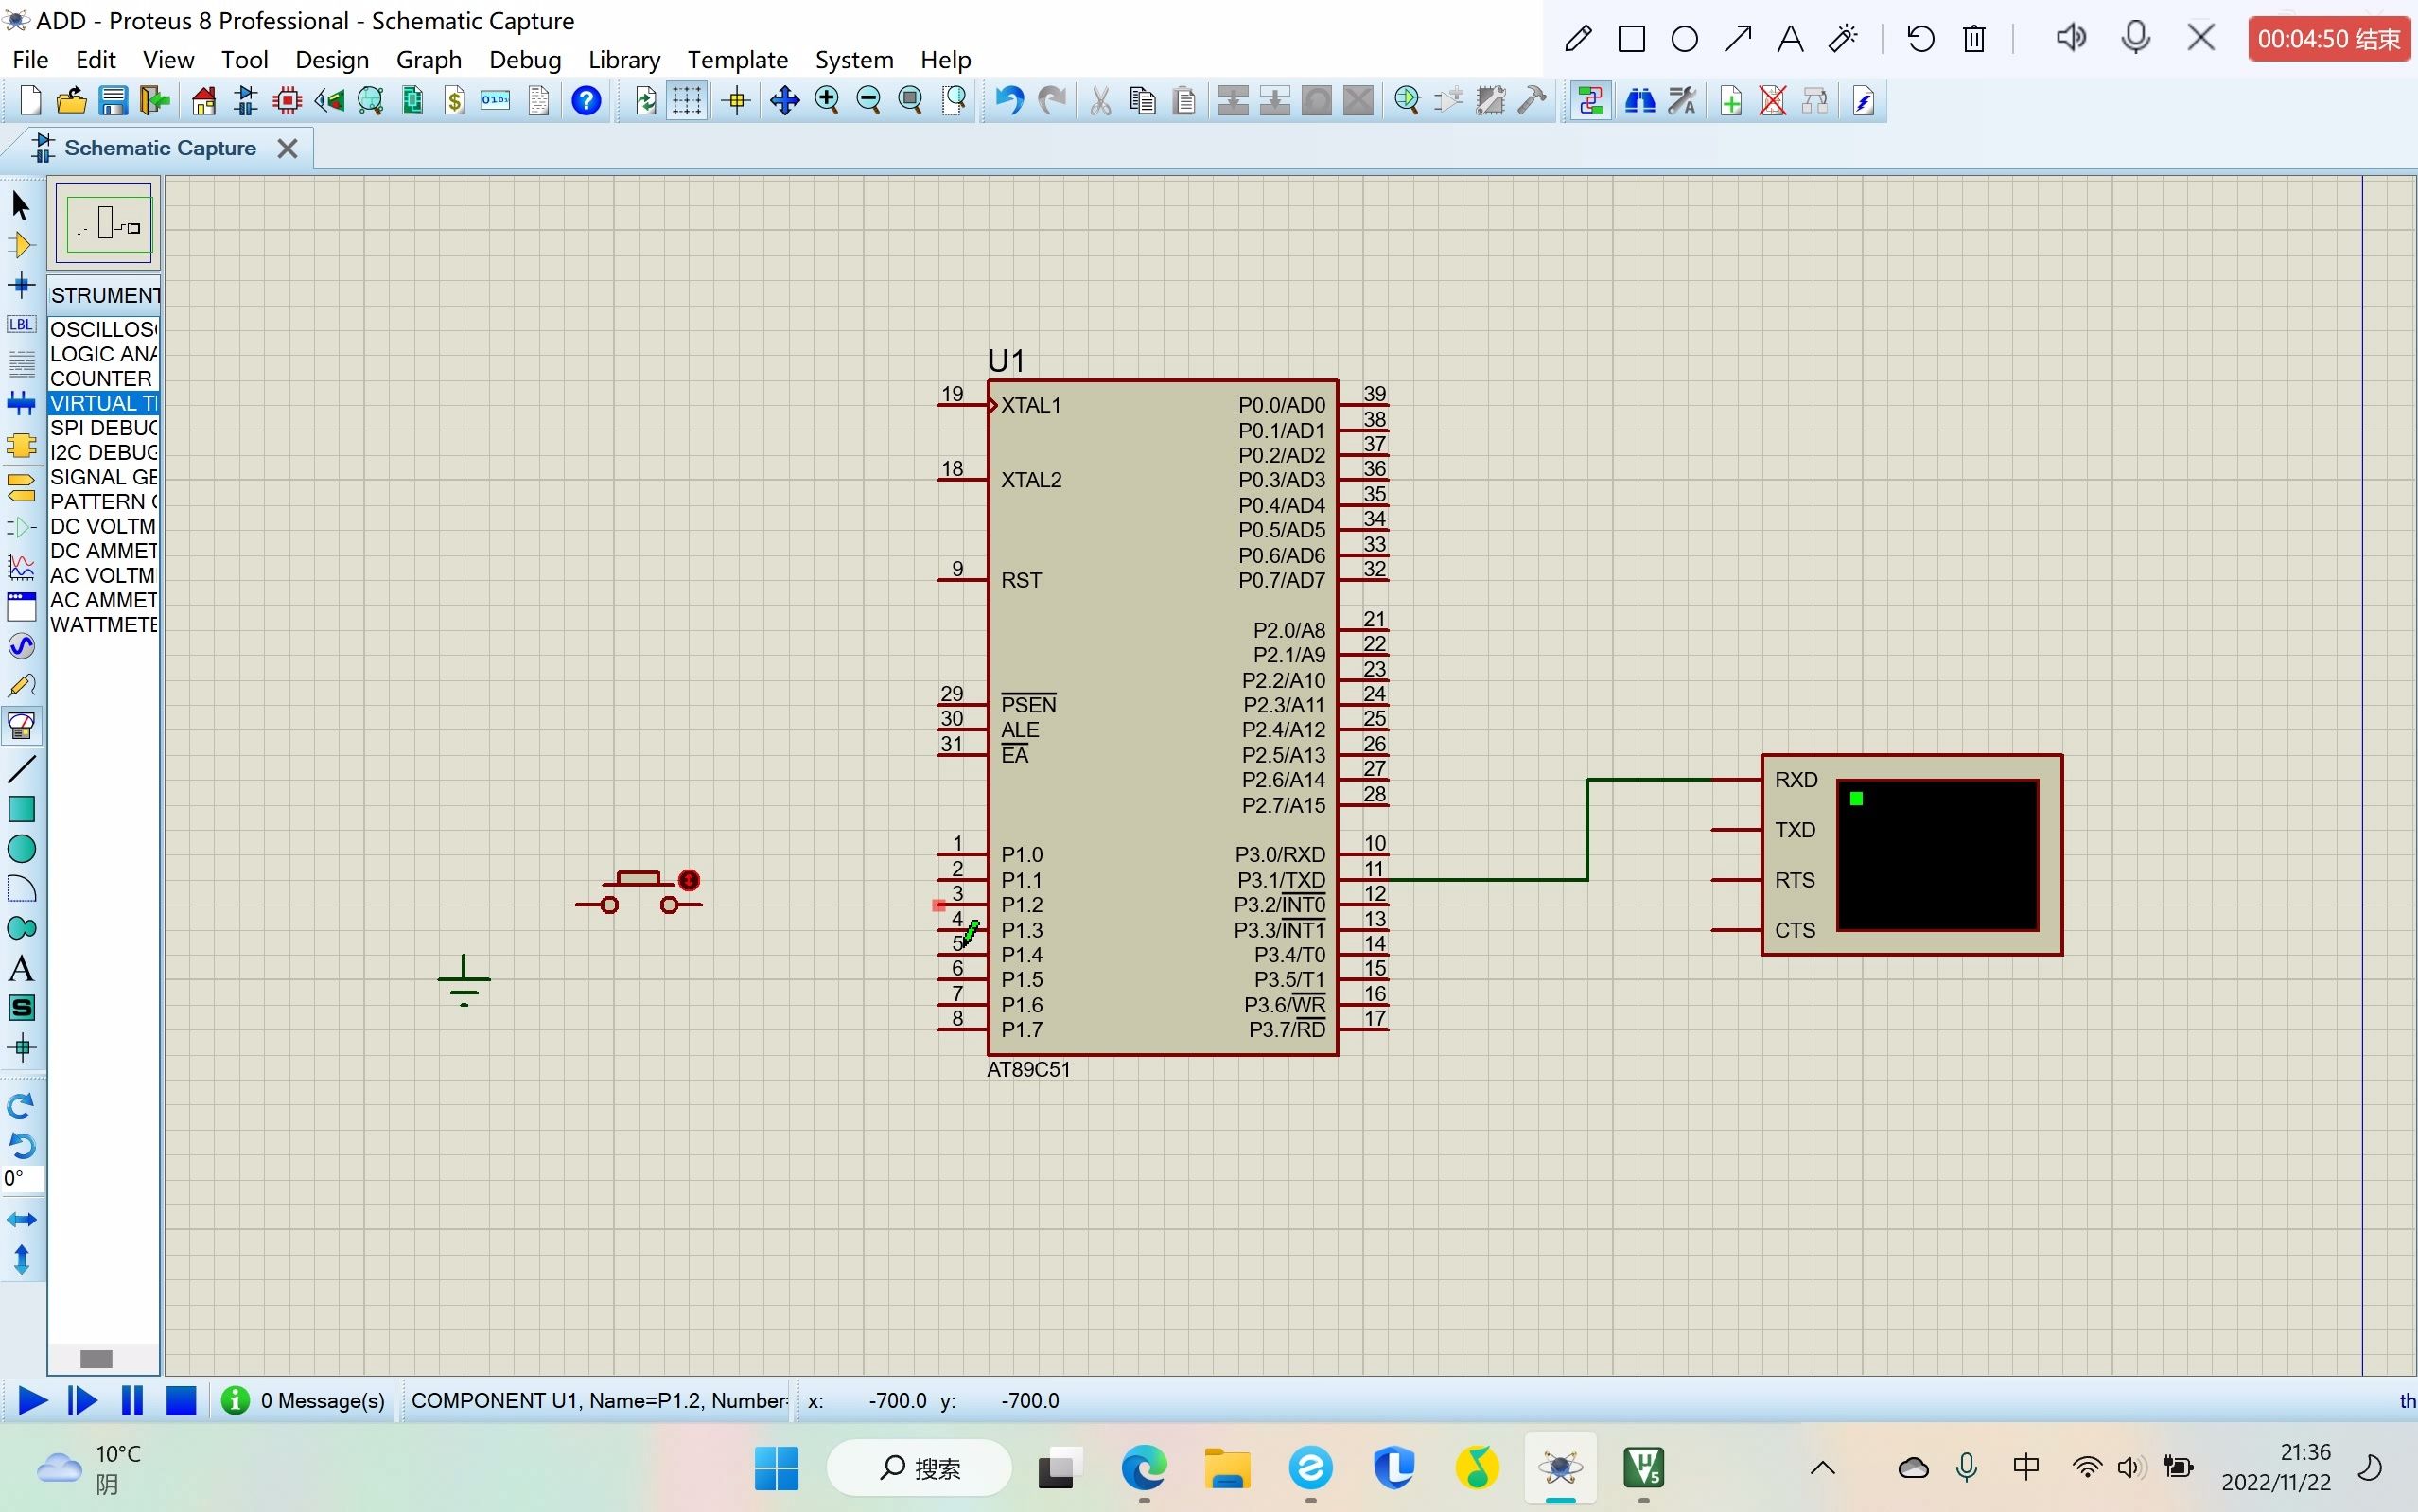Click the 0 Message(s) status button
The image size is (2418, 1512).
tap(304, 1400)
